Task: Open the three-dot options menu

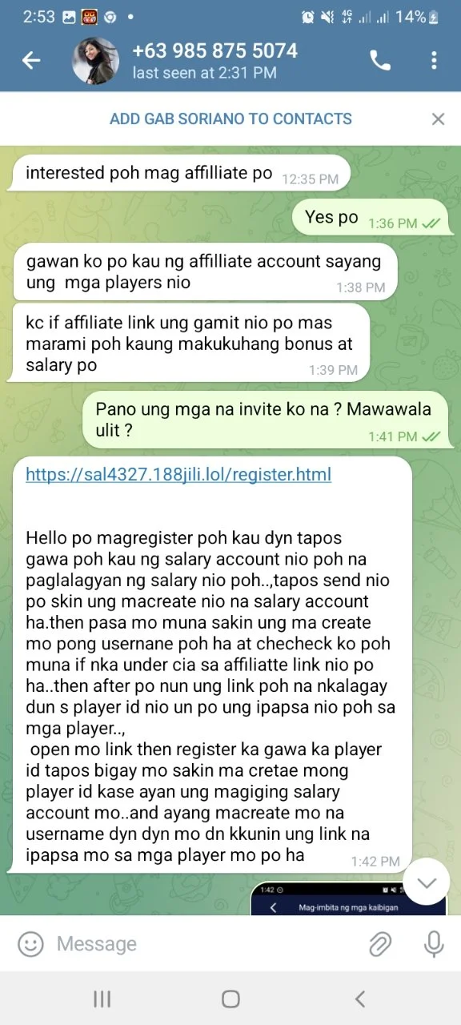Action: (x=434, y=60)
